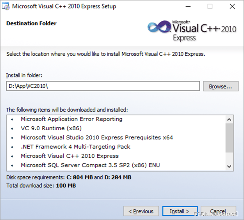Screen dimensions: 244x220
Task: Click the window title bar text
Action: (x=64, y=6)
